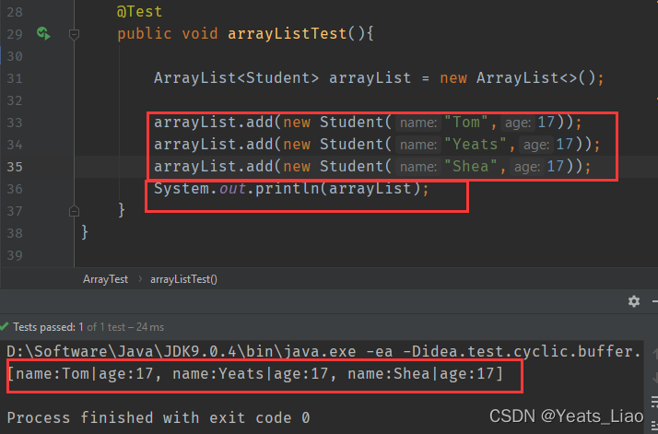The height and width of the screenshot is (434, 658).
Task: Click ArrayList<Student> type on line 31
Action: click(236, 78)
